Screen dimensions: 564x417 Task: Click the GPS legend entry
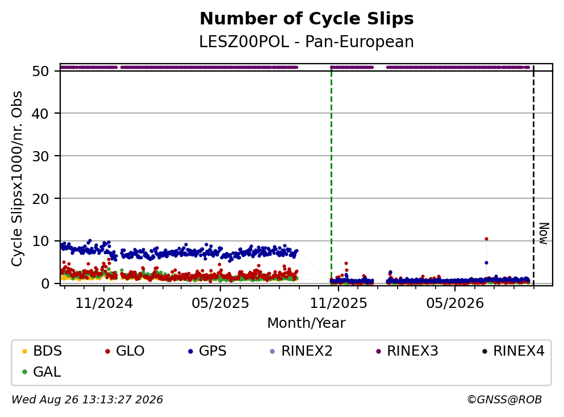click(207, 351)
